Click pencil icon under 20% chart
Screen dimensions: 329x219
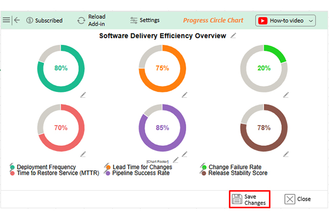[286, 95]
